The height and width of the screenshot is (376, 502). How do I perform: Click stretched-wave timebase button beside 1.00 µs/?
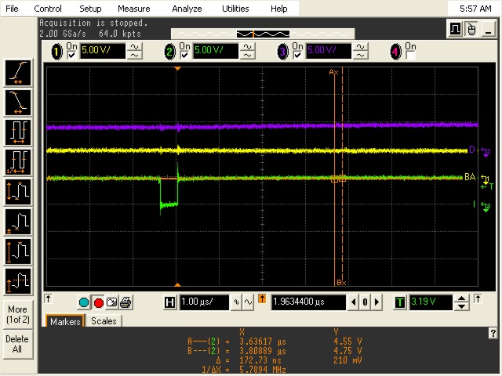point(249,302)
